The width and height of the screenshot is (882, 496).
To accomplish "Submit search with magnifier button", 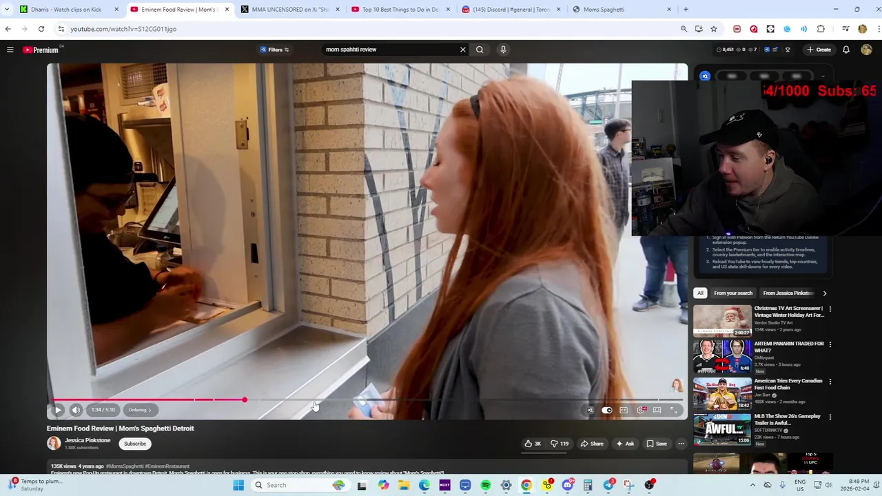I will [480, 50].
